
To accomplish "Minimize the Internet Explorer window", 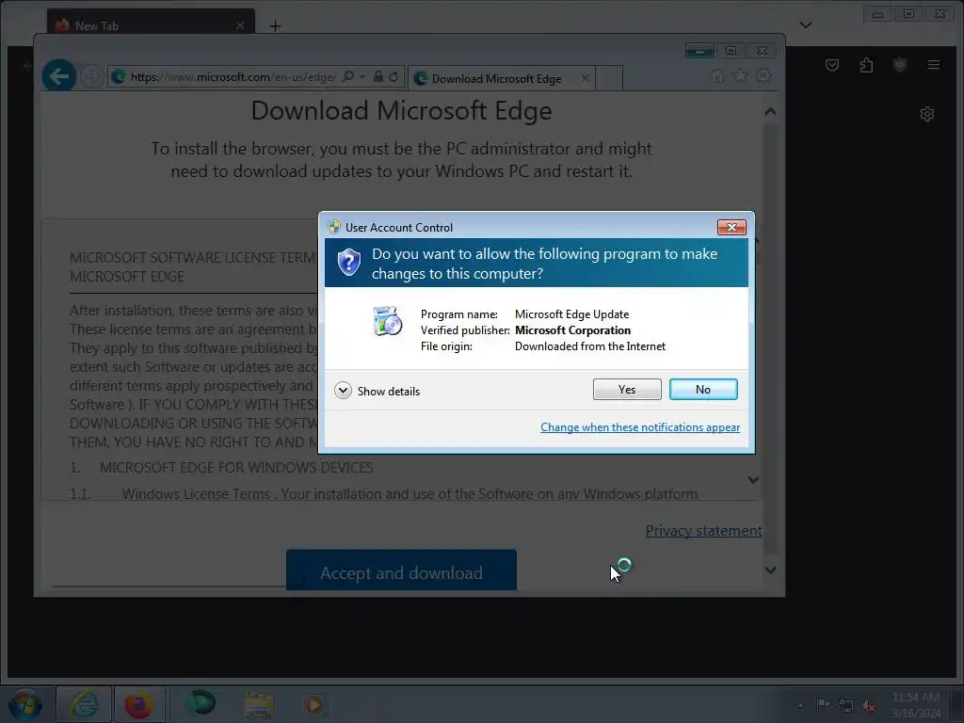I will pos(699,51).
